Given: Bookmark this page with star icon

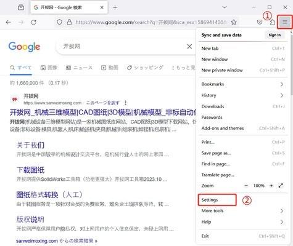Looking at the screenshot, I should (x=234, y=22).
